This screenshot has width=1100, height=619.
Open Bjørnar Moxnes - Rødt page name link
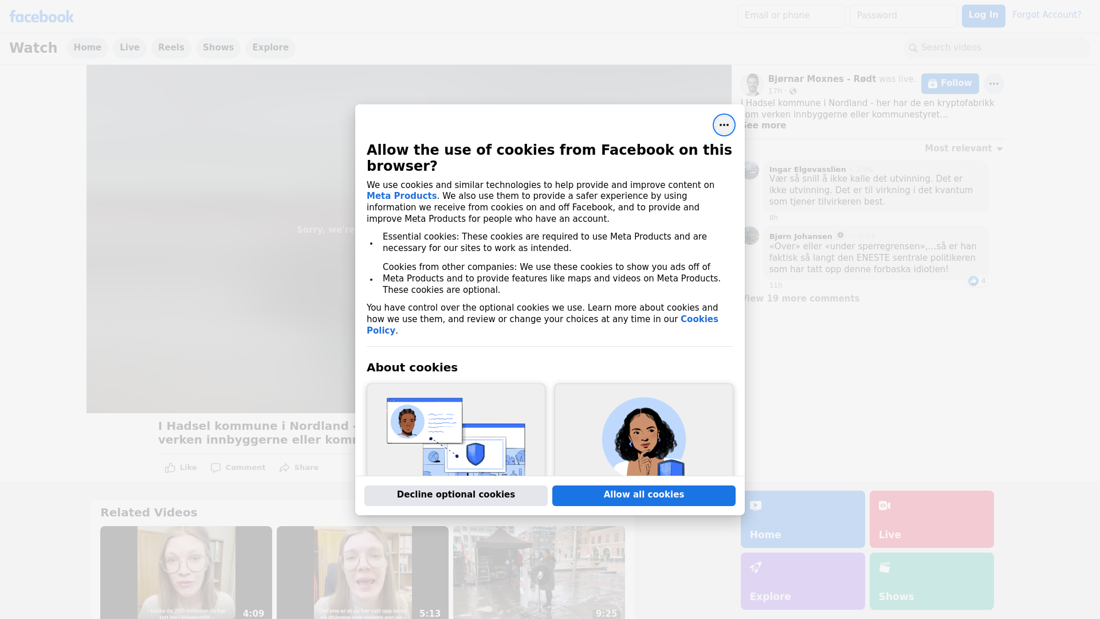click(822, 79)
